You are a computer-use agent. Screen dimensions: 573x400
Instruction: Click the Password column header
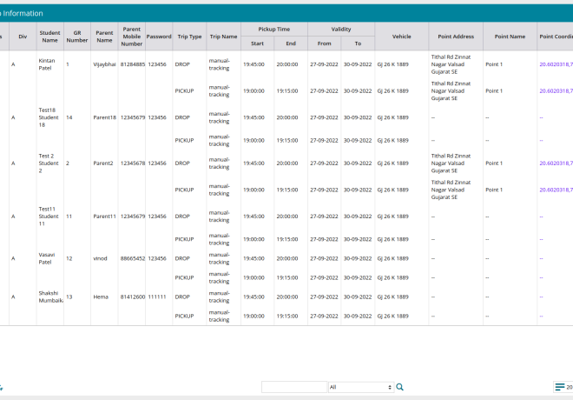pyautogui.click(x=159, y=37)
